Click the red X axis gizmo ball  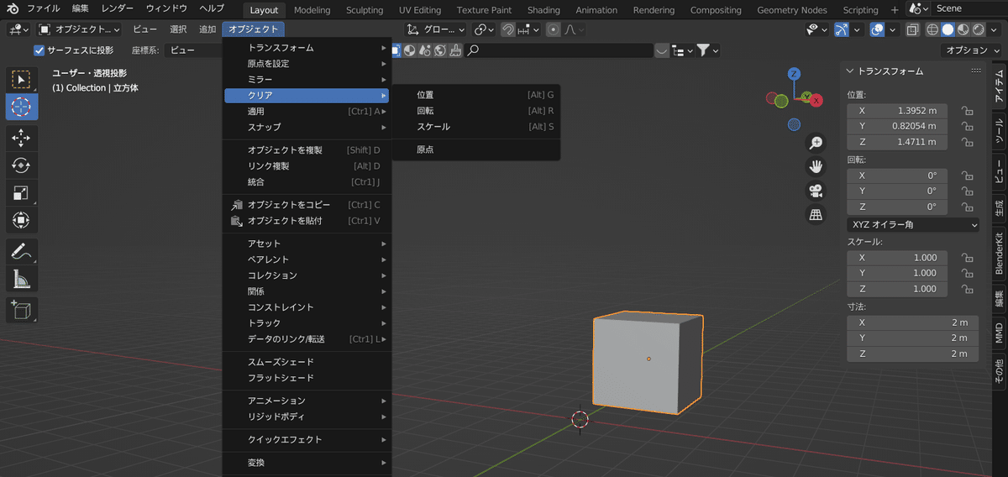point(816,100)
